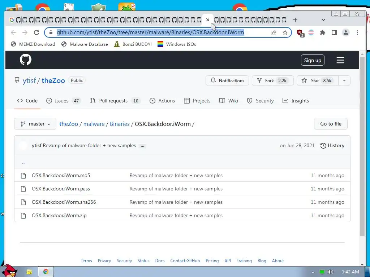Open the tab search chevron

coord(323,20)
